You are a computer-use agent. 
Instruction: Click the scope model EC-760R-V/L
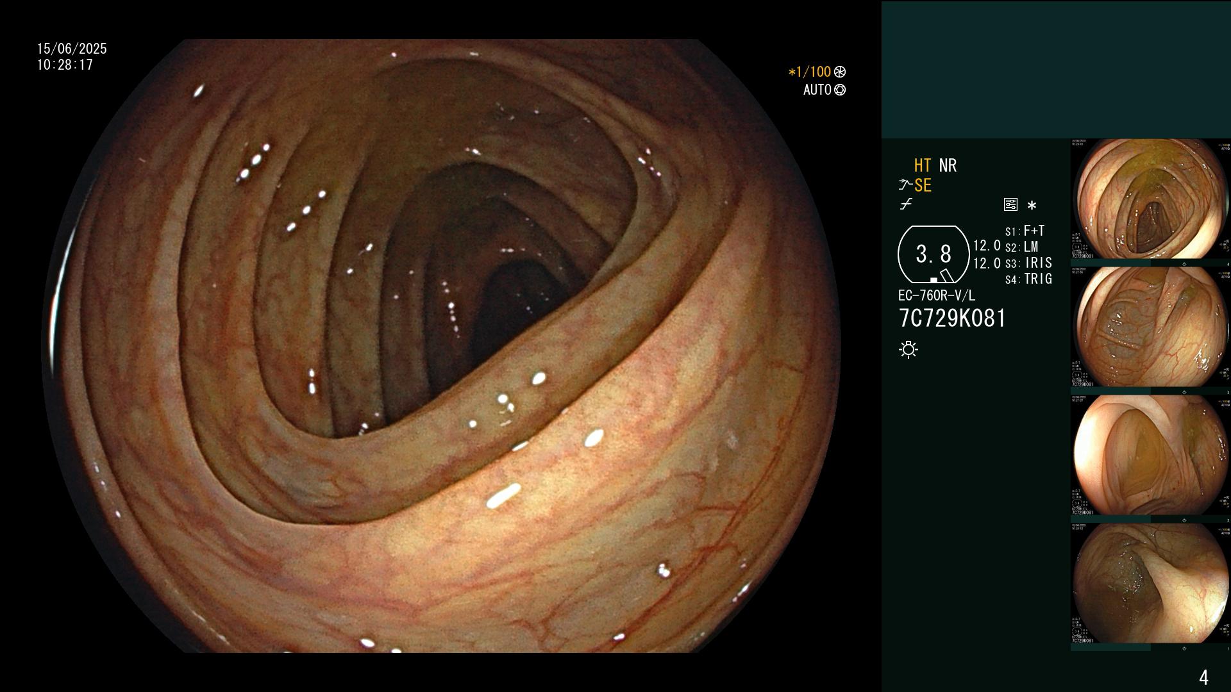click(x=937, y=295)
